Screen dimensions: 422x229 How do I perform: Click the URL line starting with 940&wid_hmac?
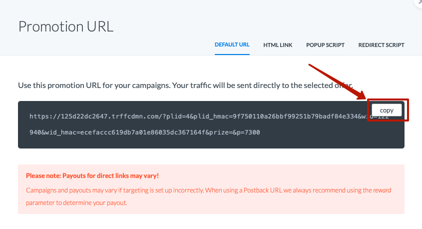(145, 132)
